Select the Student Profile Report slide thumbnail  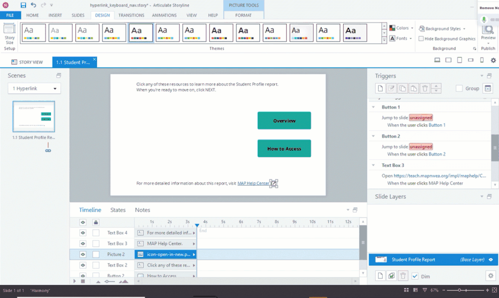point(33,116)
